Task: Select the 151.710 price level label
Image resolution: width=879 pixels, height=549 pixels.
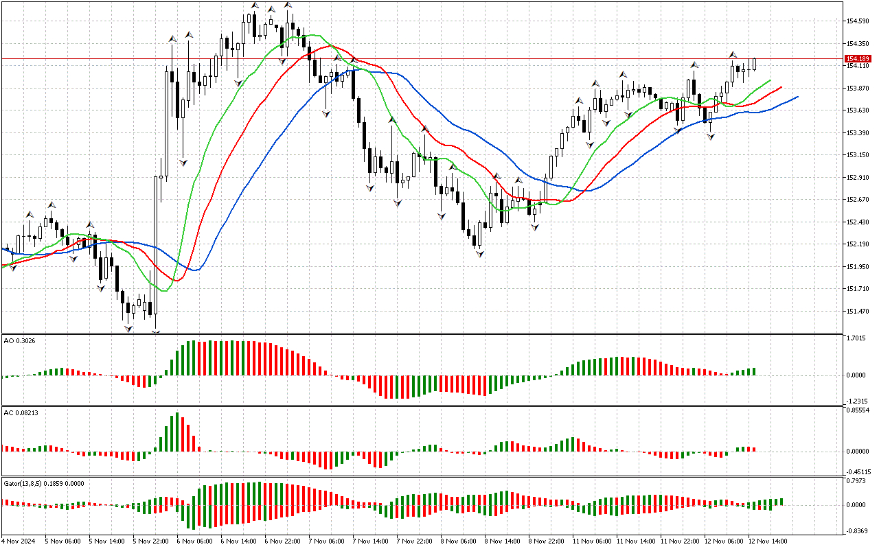Action: click(x=859, y=289)
